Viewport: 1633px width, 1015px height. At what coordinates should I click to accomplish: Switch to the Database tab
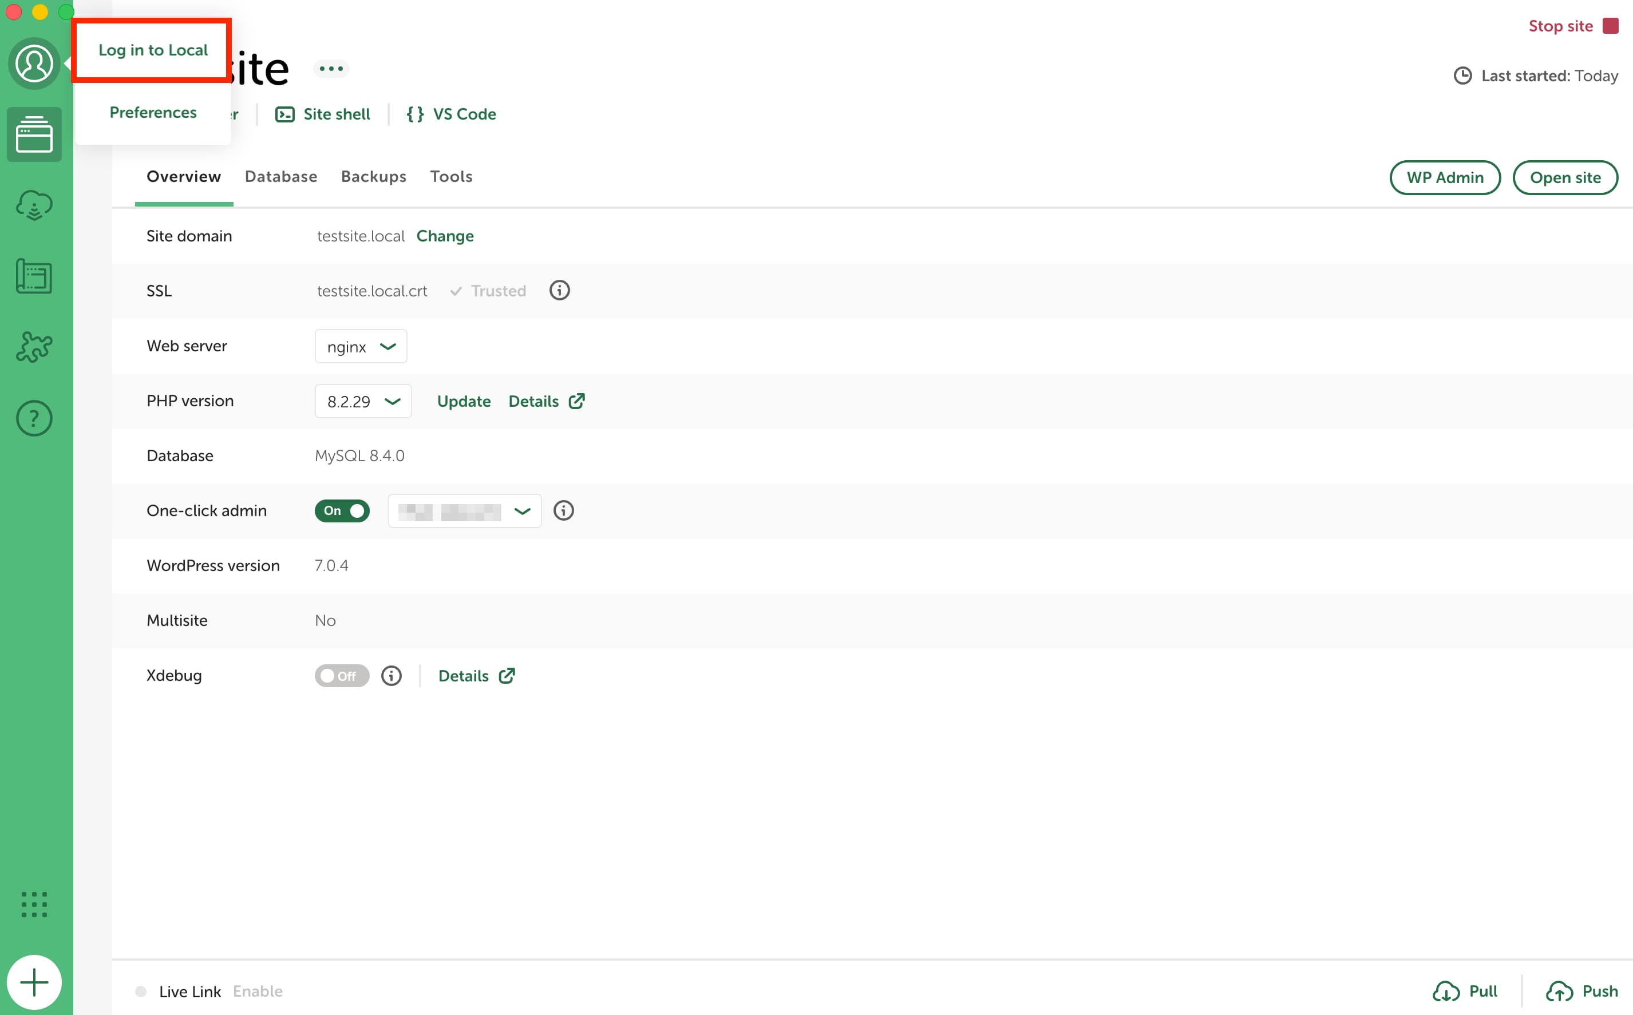tap(280, 177)
